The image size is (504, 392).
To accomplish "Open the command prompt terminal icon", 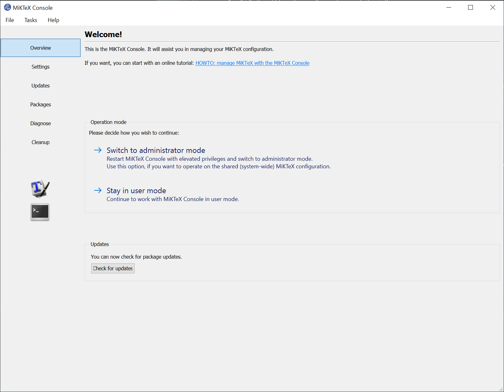I will [x=40, y=212].
